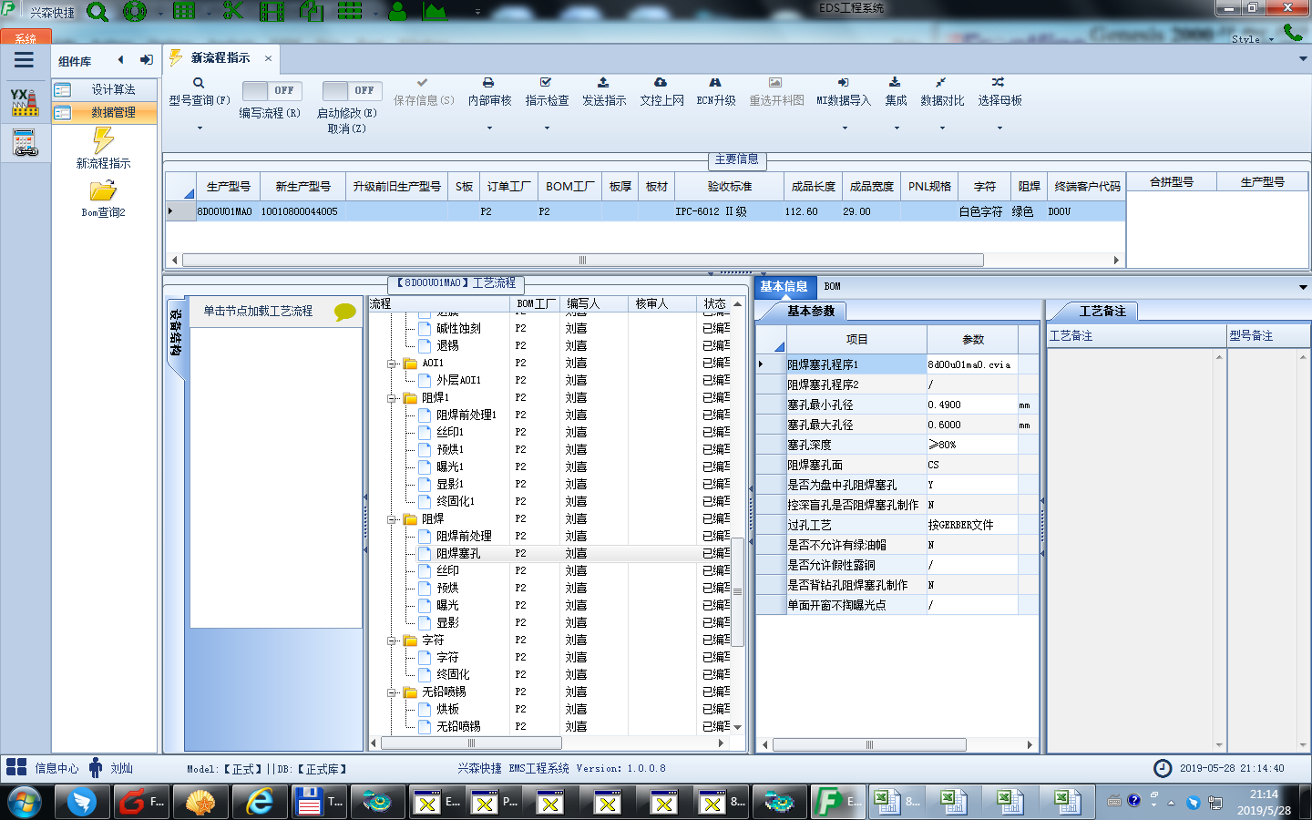The height and width of the screenshot is (820, 1312).
Task: Click the MI数据导入 import icon
Action: pos(844,83)
